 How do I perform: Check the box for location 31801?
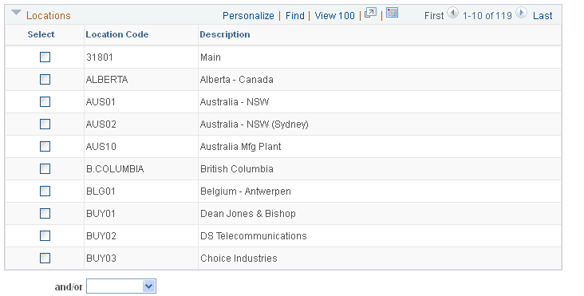click(x=45, y=57)
